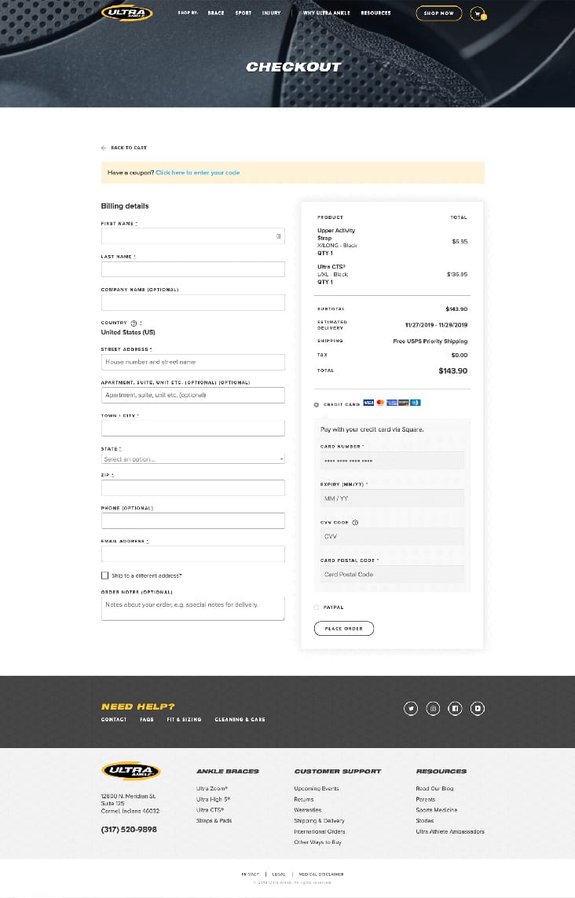This screenshot has height=898, width=575.
Task: Open Straps & Pads footer link
Action: point(214,821)
